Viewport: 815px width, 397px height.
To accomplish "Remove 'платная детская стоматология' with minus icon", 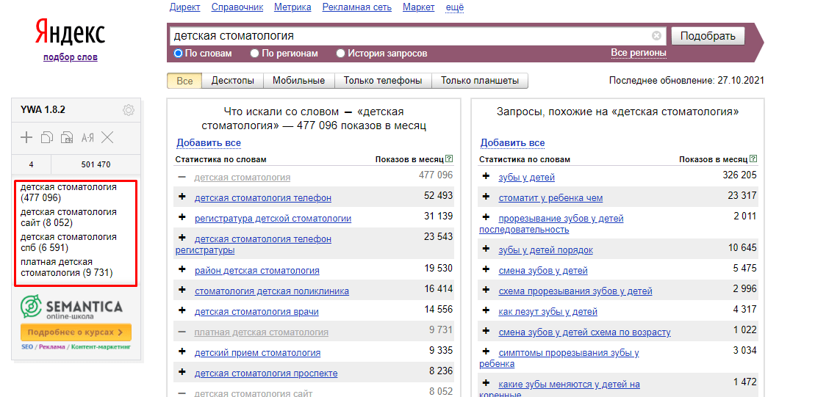I will [182, 331].
